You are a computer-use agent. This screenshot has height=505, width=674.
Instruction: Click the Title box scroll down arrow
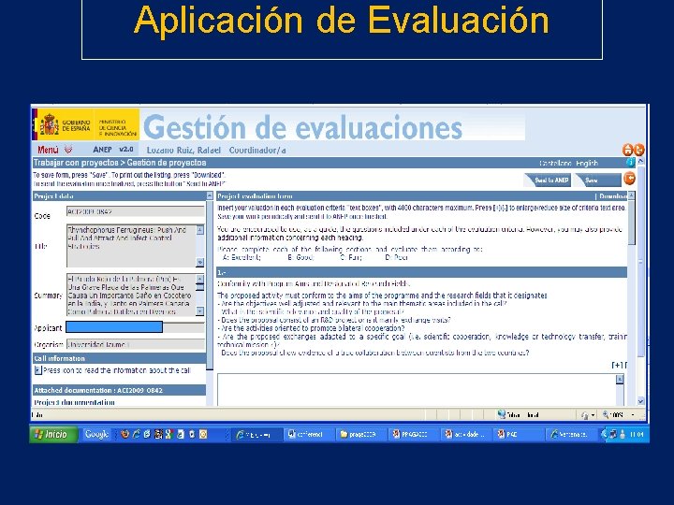pyautogui.click(x=200, y=262)
